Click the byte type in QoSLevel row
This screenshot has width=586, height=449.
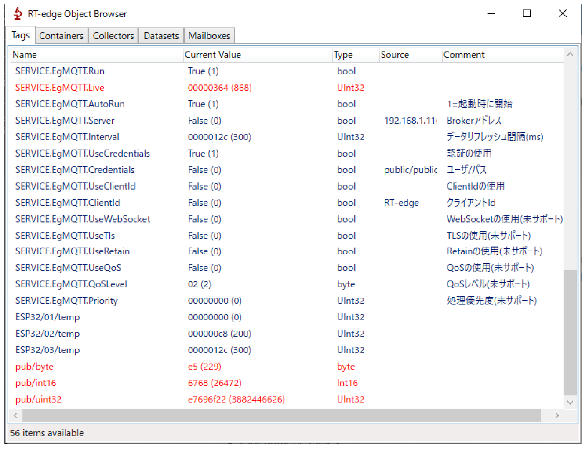pyautogui.click(x=346, y=284)
